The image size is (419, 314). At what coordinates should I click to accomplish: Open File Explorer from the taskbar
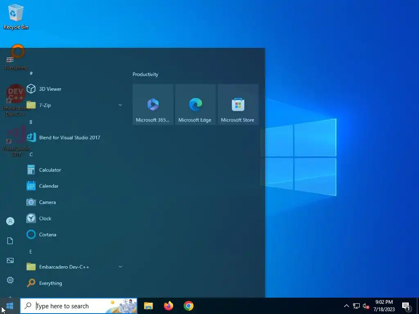pos(148,306)
